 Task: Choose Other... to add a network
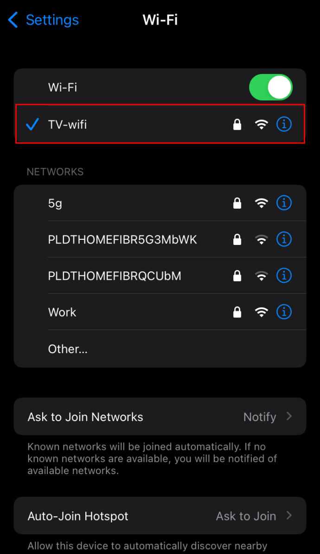click(x=68, y=349)
